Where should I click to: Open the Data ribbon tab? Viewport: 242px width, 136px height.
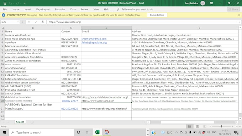pyautogui.click(x=73, y=9)
